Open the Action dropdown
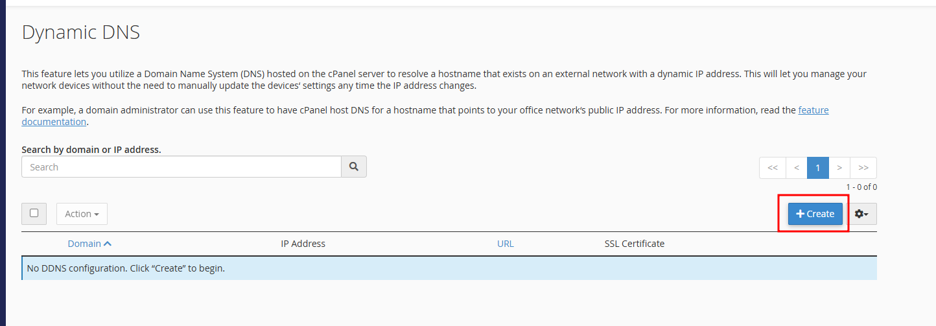 82,214
